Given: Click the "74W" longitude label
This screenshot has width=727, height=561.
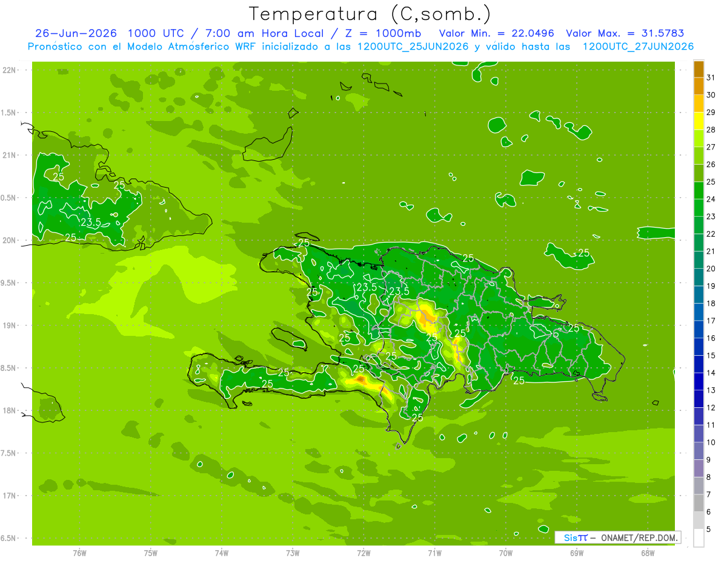Looking at the screenshot, I should click(x=221, y=553).
